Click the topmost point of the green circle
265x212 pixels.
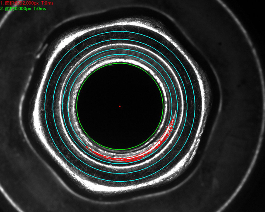coord(120,63)
